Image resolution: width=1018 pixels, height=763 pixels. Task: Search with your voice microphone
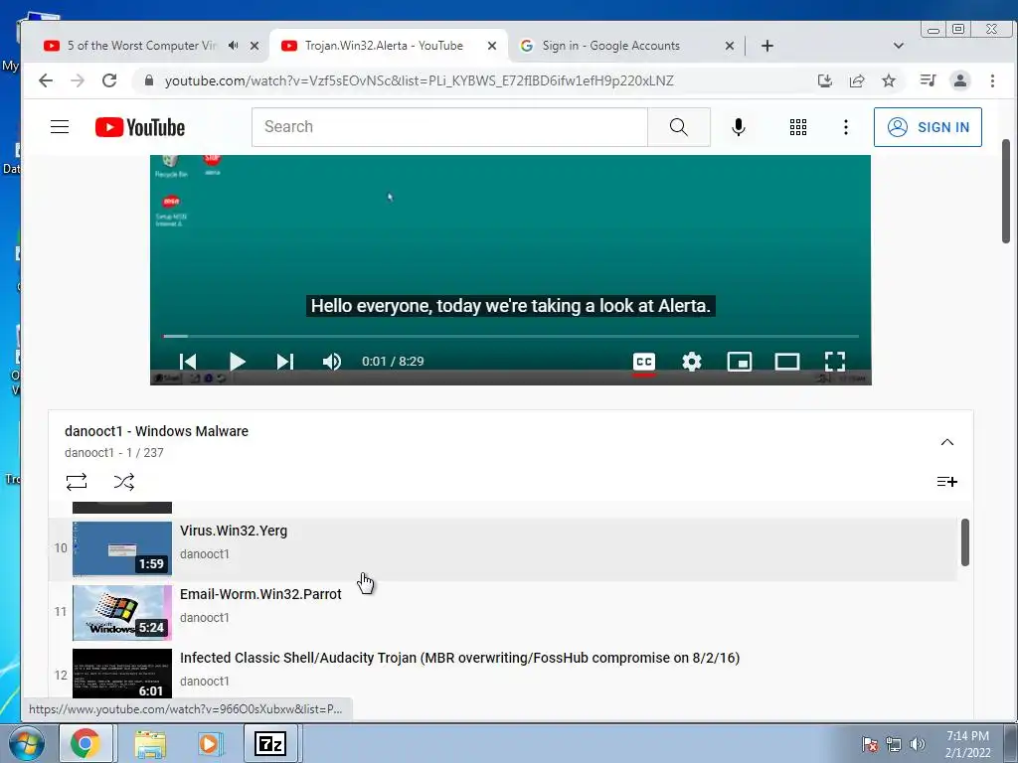tap(739, 127)
